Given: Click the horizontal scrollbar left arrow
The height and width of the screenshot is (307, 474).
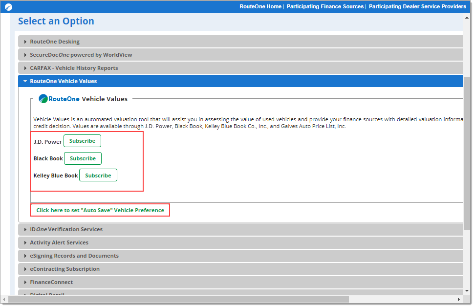Looking at the screenshot, I should 4,300.
